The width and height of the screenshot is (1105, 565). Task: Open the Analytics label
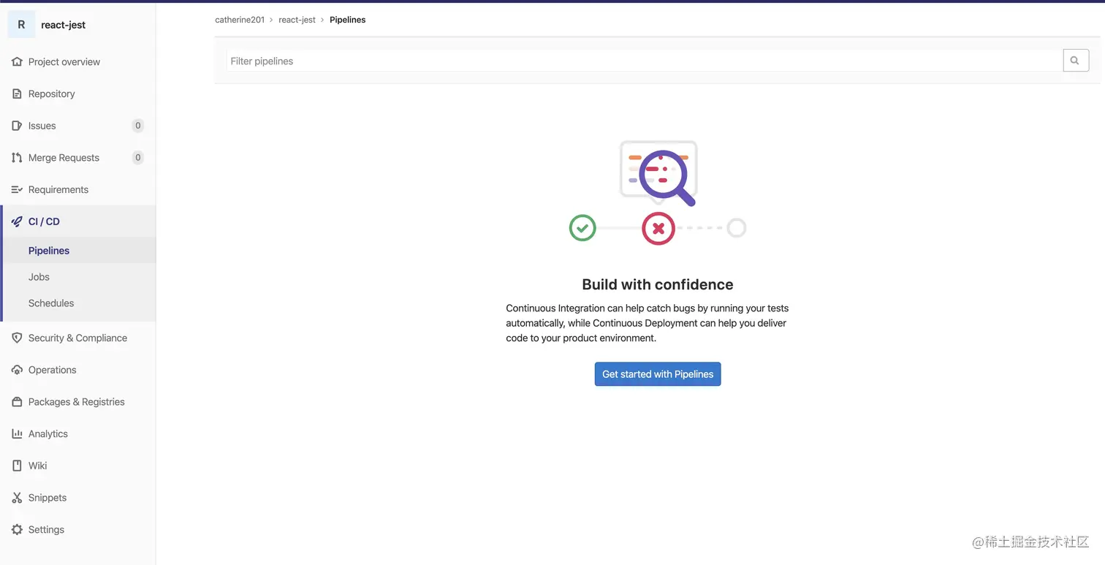[48, 433]
